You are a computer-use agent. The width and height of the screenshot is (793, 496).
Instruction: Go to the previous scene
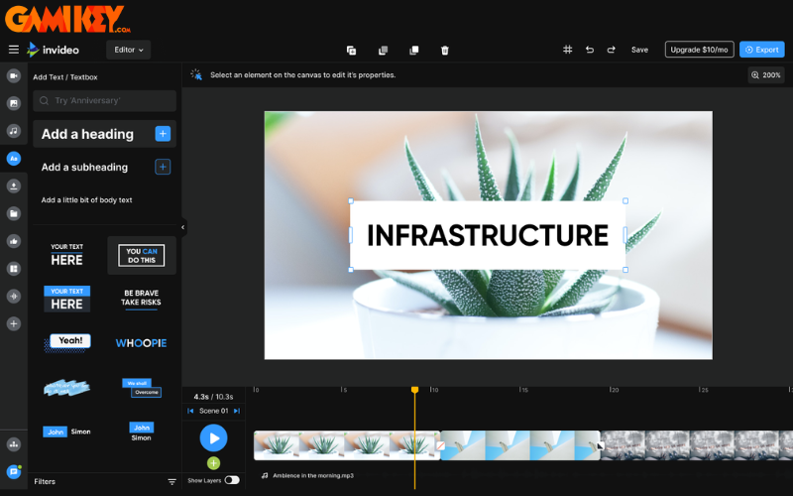click(190, 411)
